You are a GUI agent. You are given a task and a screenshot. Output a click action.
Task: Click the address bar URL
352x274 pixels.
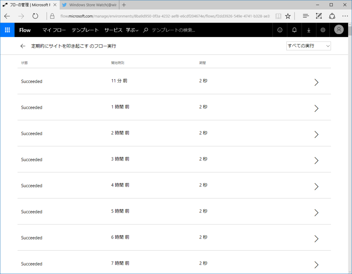point(165,16)
